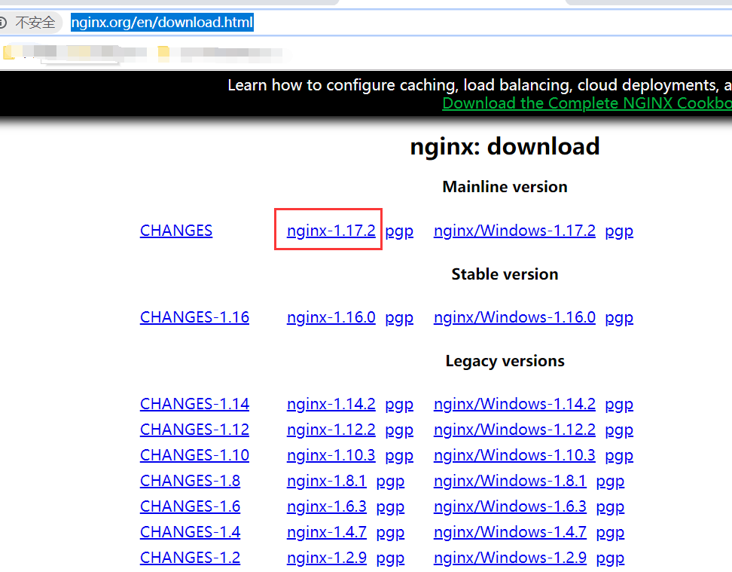Open the first bookmark folder icon
Screen dimensions: 732x572
coord(8,52)
